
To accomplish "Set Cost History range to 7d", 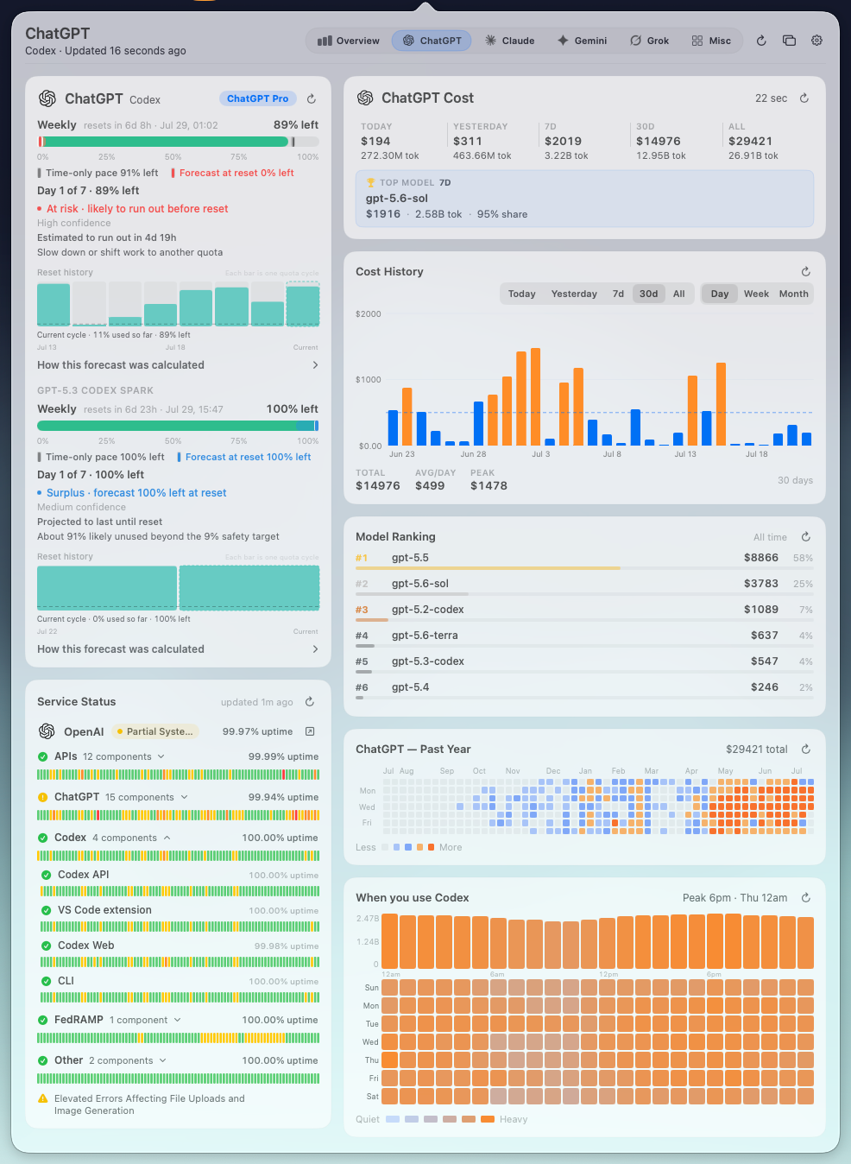I will point(618,294).
